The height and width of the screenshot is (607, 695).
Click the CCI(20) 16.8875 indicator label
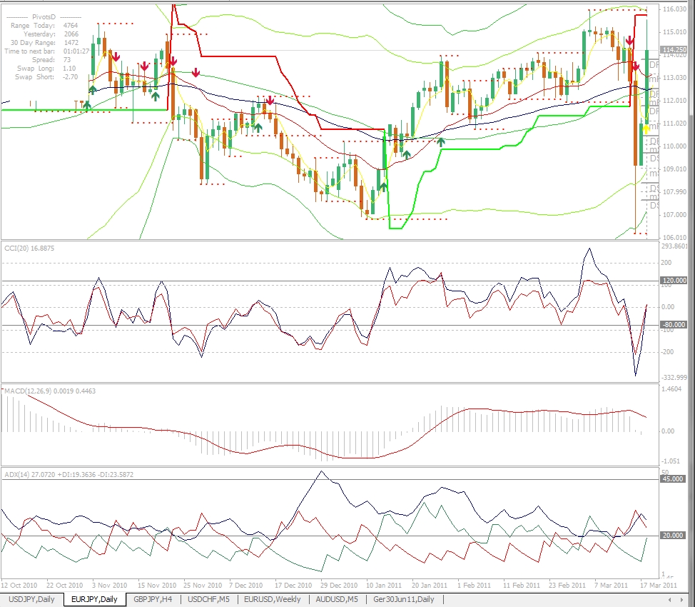coord(29,248)
